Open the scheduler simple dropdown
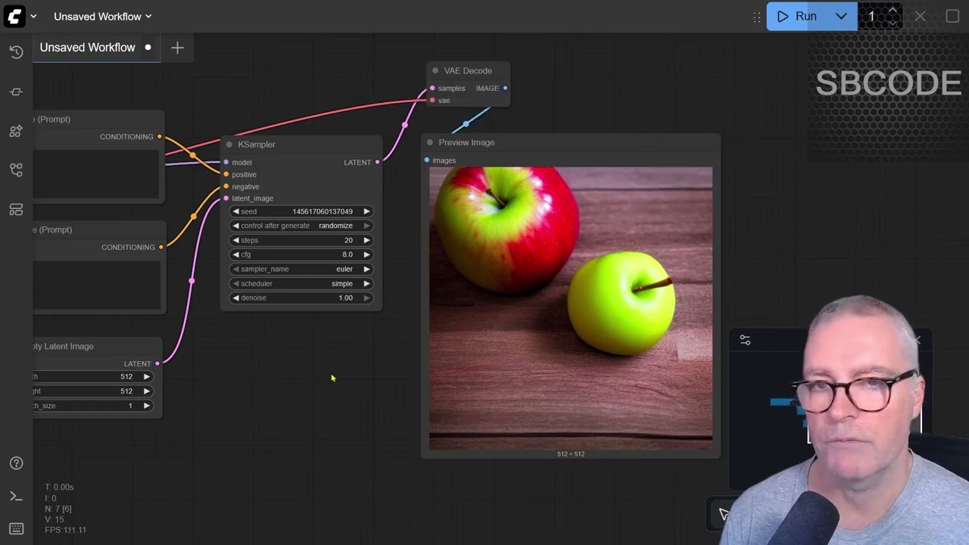969x545 pixels. 301,283
